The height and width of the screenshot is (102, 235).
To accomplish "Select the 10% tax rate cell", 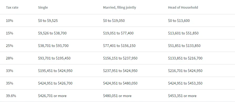I will [9, 21].
